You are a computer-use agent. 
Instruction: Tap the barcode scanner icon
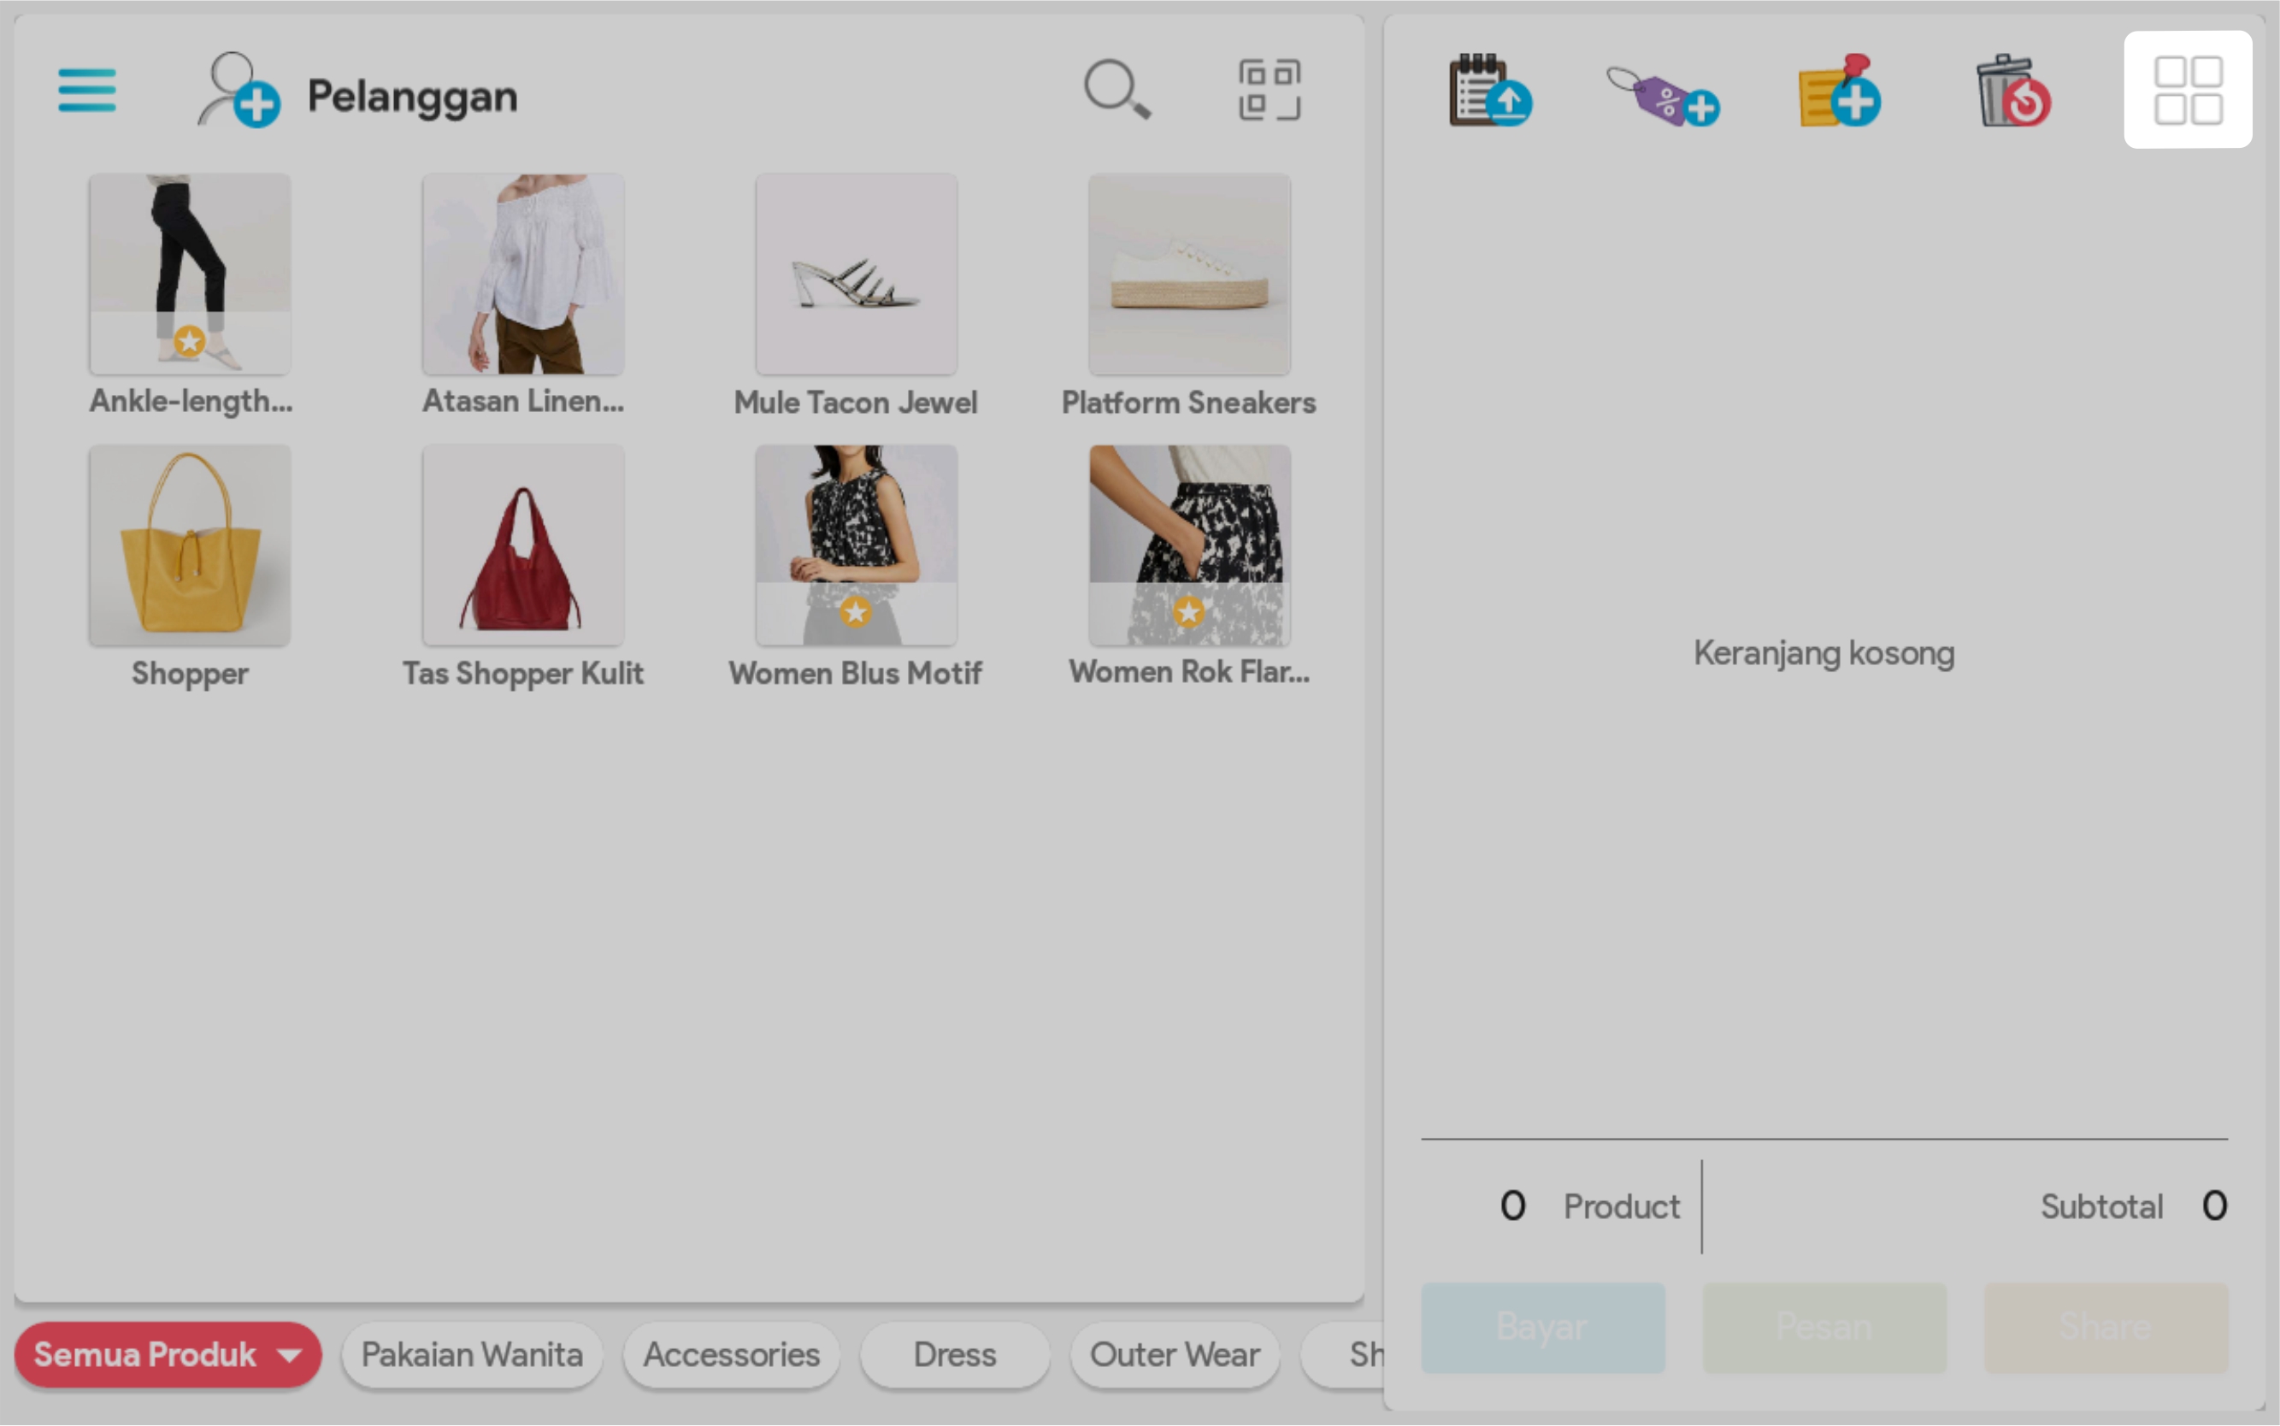click(1270, 91)
